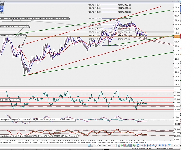Open the BID price type dropdown
194x150 pixels.
[109, 145]
